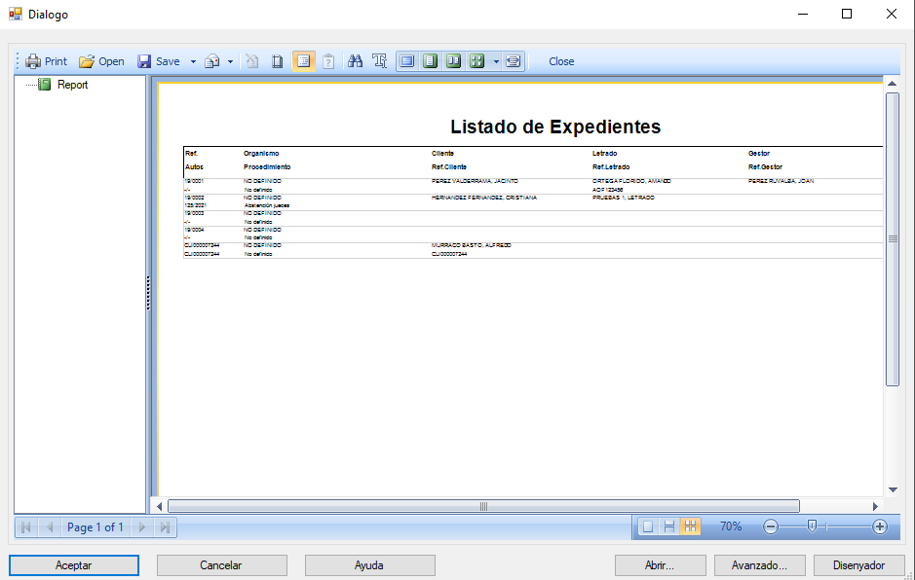Viewport: 915px width, 580px height.
Task: Toggle multiple pages view in status bar
Action: pyautogui.click(x=691, y=526)
